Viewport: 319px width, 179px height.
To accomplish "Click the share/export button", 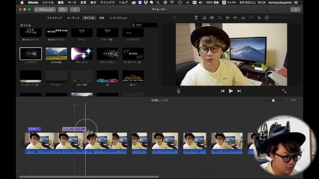I will 295,9.
